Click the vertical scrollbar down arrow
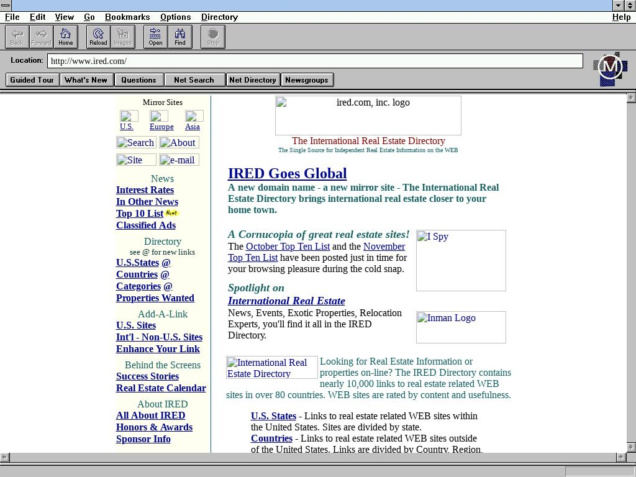636x477 pixels. (x=631, y=447)
